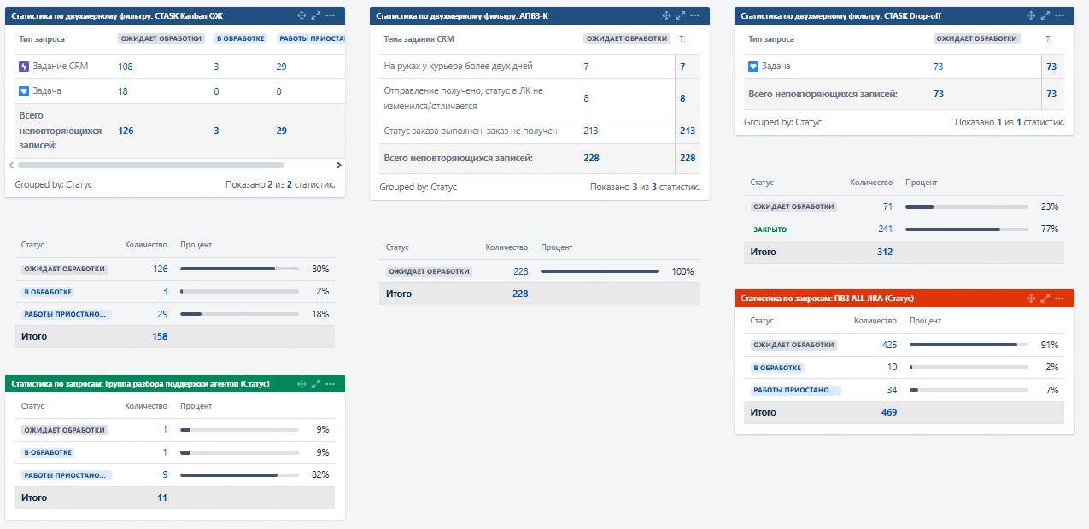Image resolution: width=1089 pixels, height=529 pixels.
Task: Open the more-actions menu of CTASK Drop-off gadget
Action: coord(1060,16)
